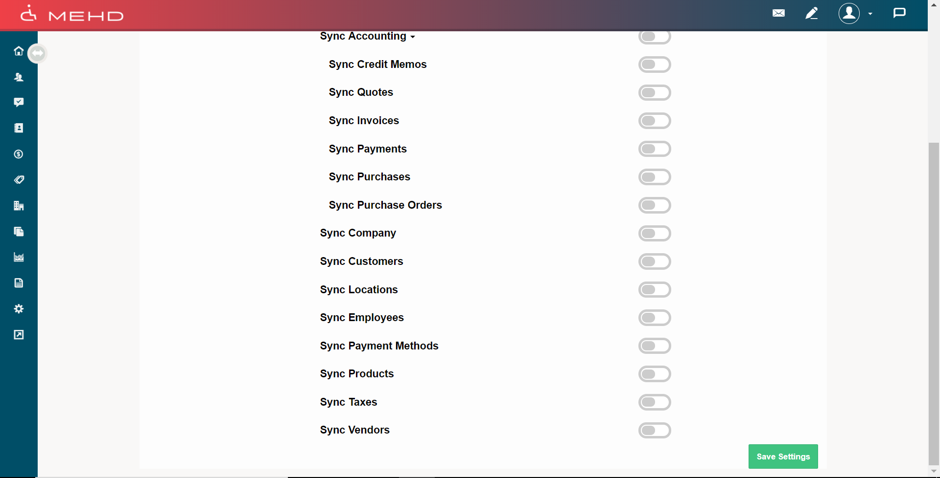Enable the Sync Invoices toggle

tap(654, 121)
